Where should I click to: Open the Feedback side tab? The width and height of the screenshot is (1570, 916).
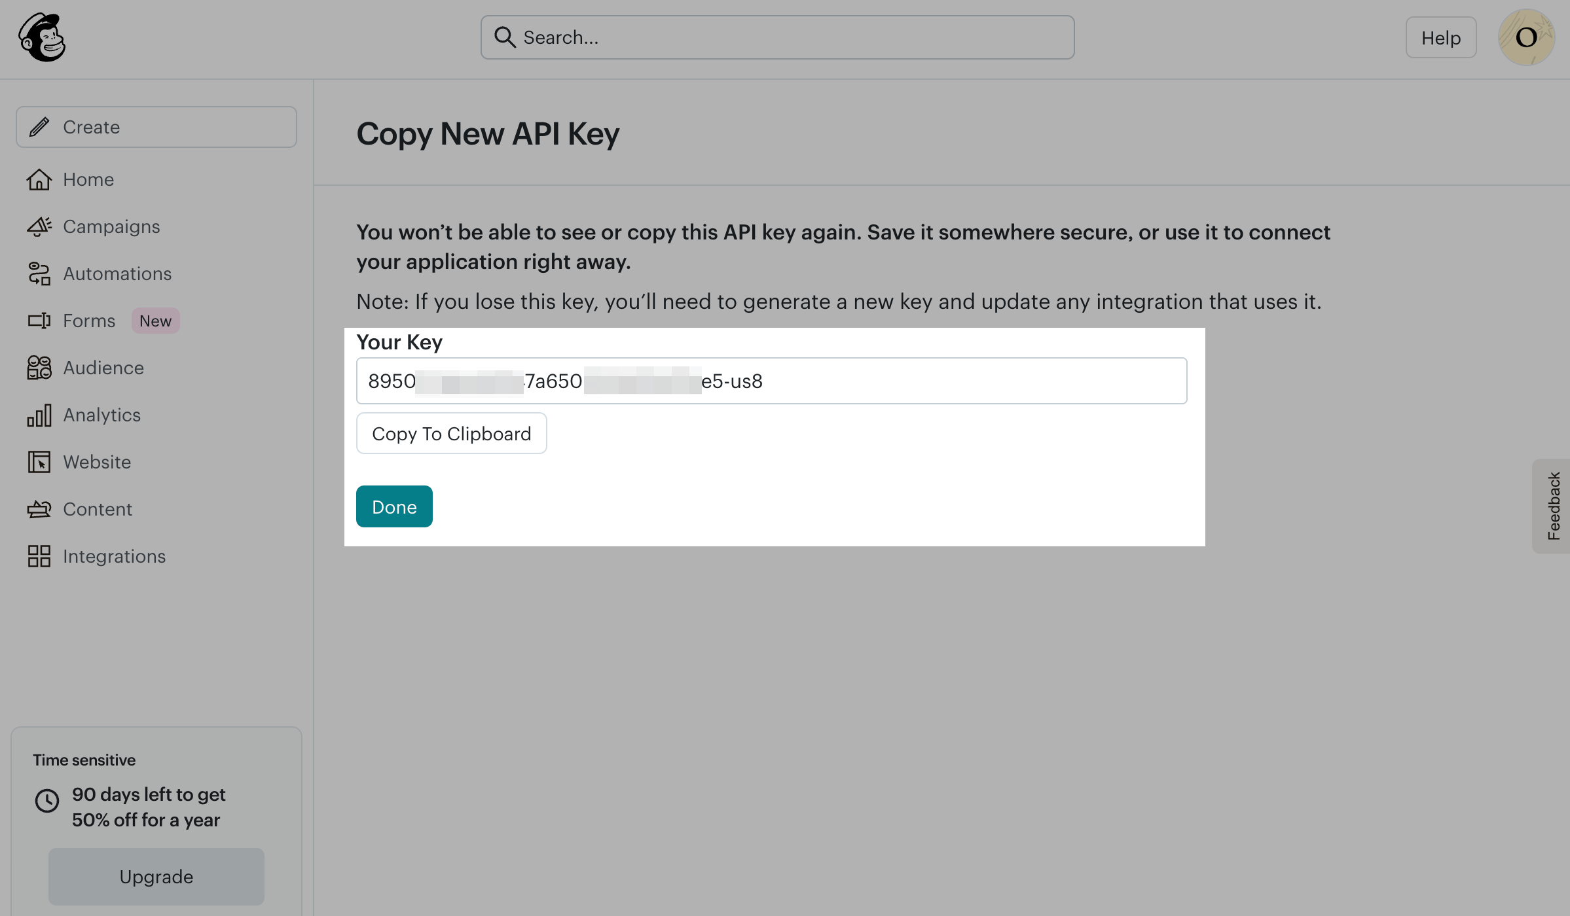1553,506
